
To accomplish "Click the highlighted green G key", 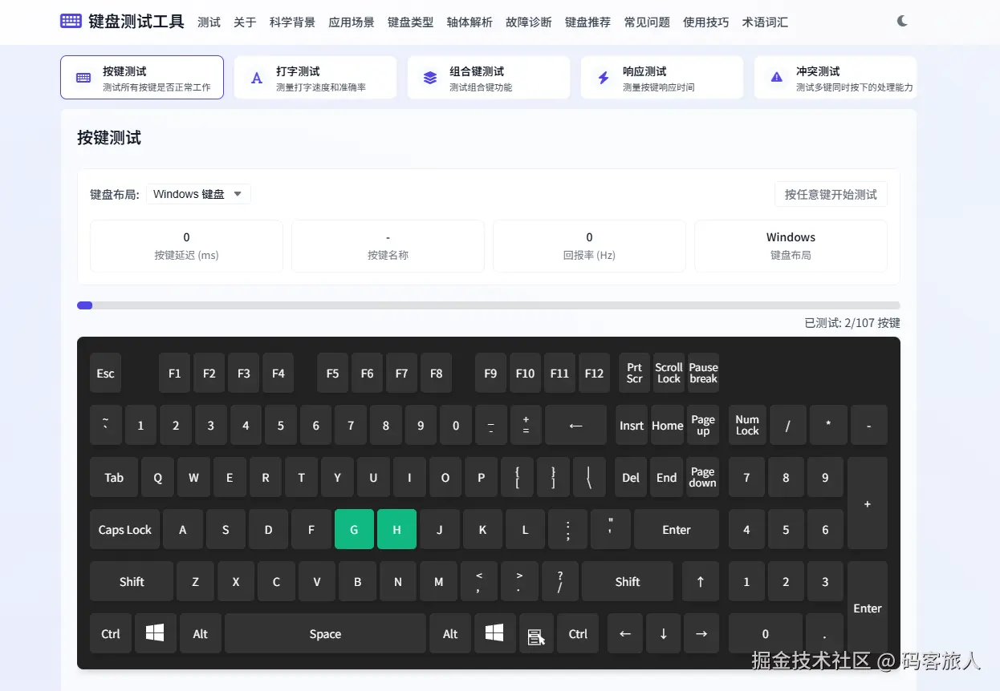I will (x=354, y=529).
